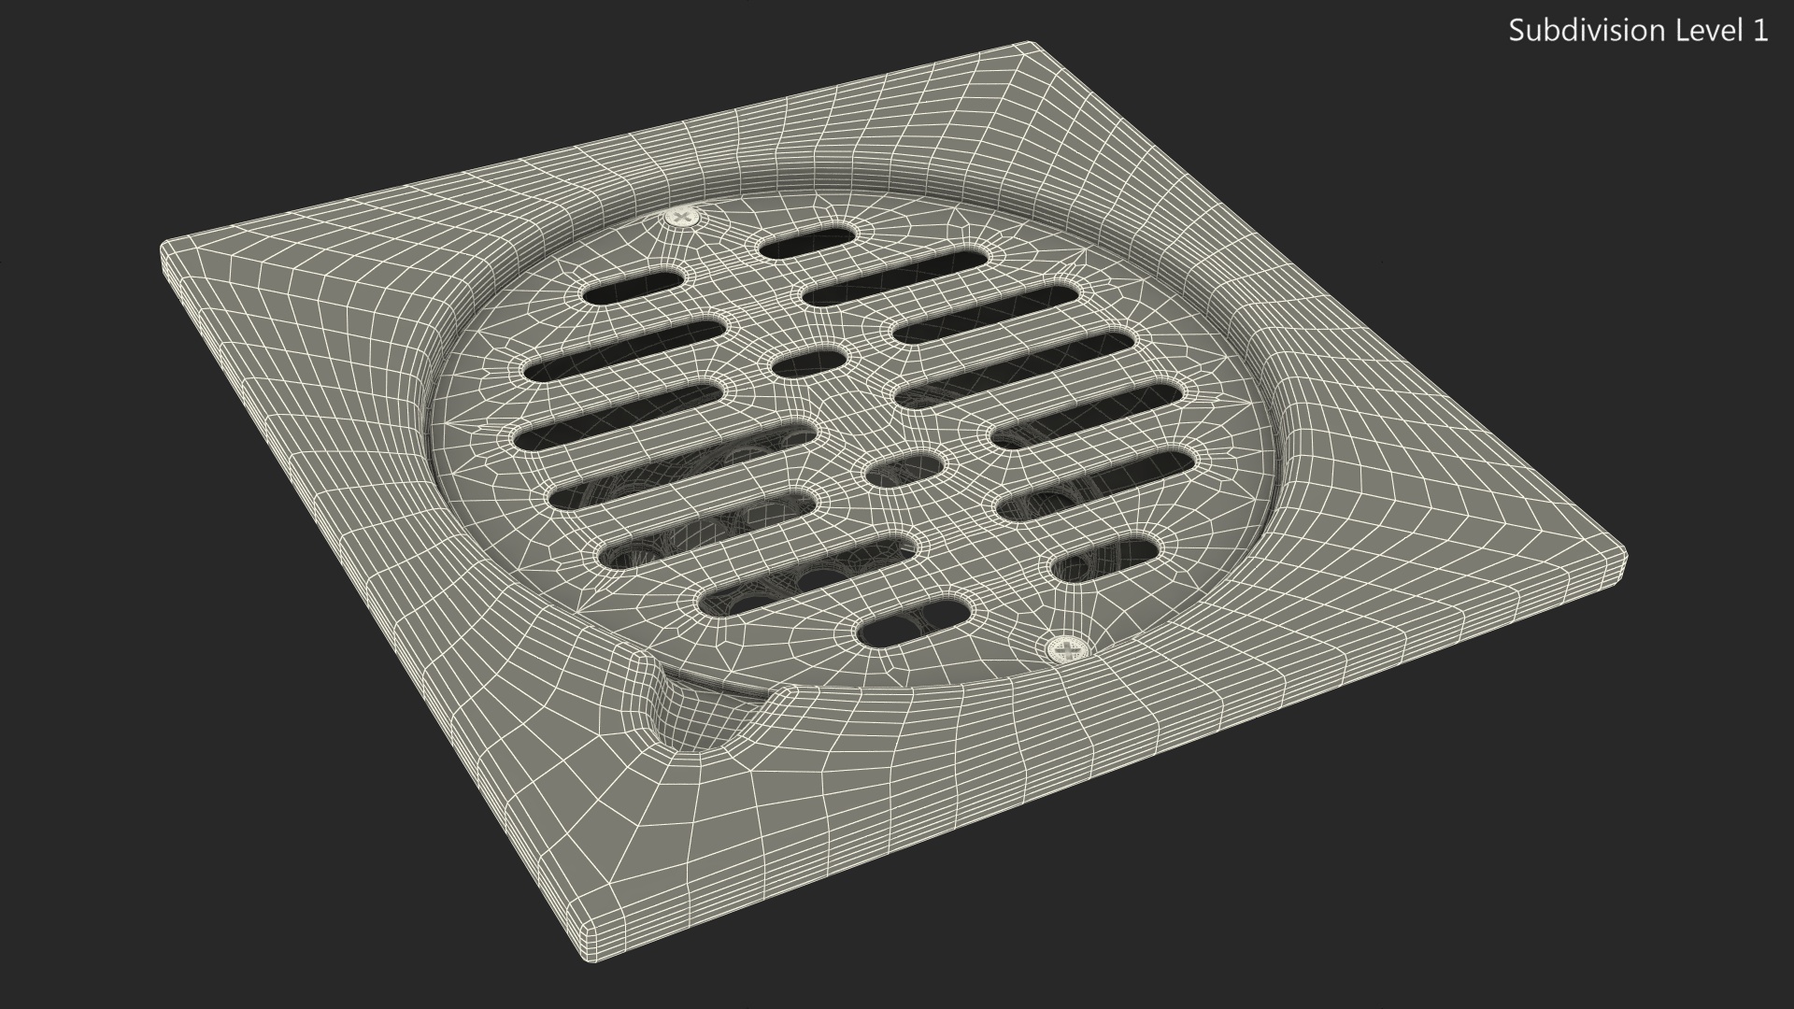Click the number 1 in corner label
The height and width of the screenshot is (1009, 1794).
click(1760, 31)
